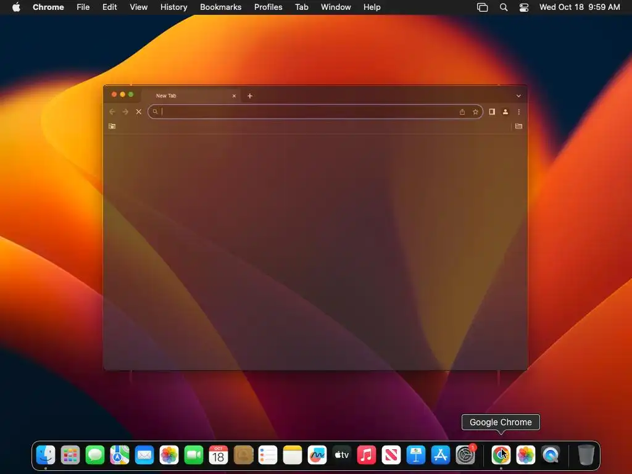This screenshot has width=632, height=474.
Task: Launch Music from the Dock
Action: 367,455
